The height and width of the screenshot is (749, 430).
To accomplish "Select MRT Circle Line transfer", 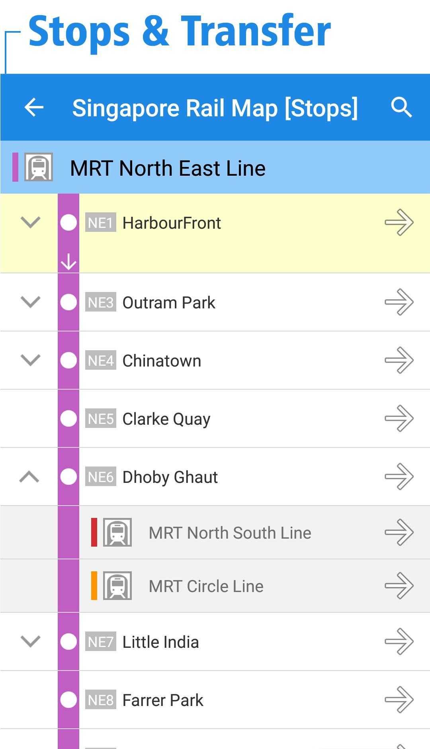I will tap(206, 586).
